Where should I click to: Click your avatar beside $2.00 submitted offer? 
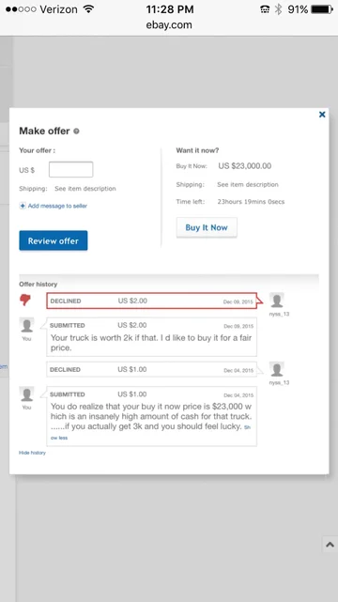[26, 325]
